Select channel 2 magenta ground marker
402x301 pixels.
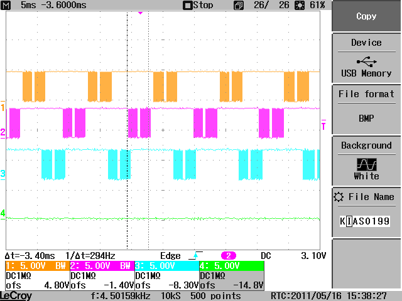(x=3, y=132)
